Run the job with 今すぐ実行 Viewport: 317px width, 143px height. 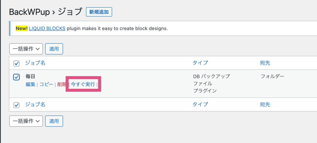(x=83, y=84)
